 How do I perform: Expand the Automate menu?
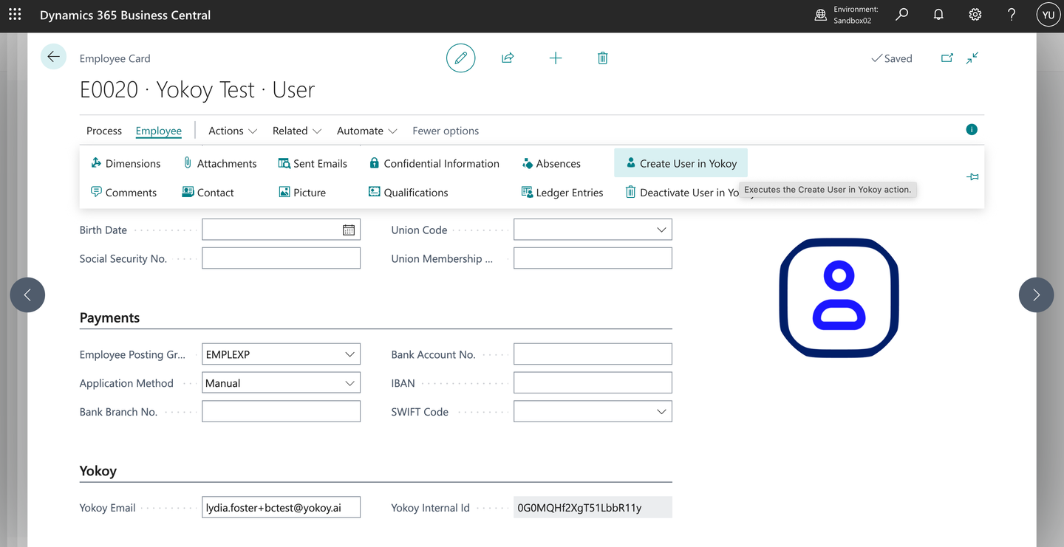tap(367, 131)
